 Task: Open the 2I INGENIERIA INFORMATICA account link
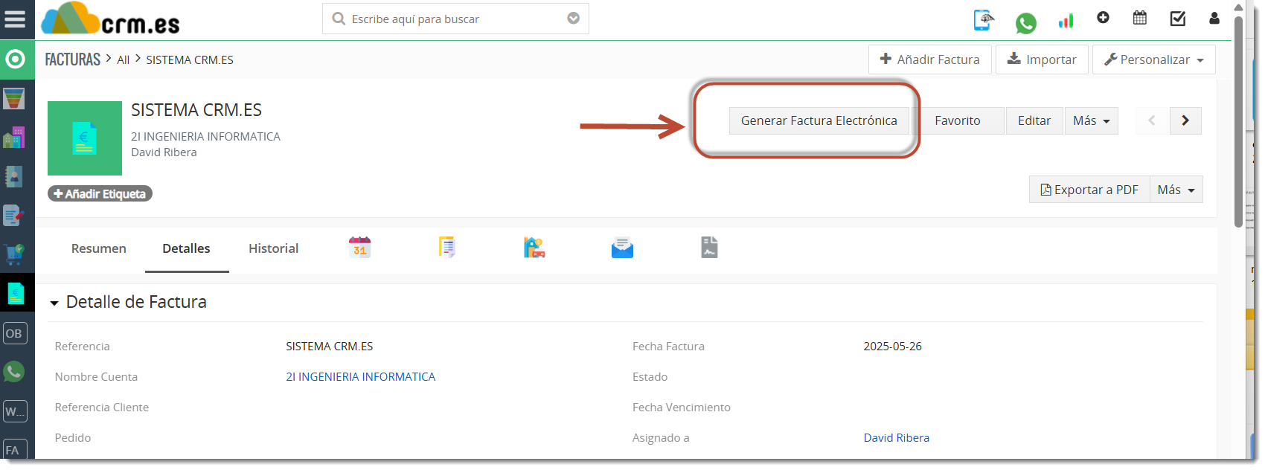360,377
